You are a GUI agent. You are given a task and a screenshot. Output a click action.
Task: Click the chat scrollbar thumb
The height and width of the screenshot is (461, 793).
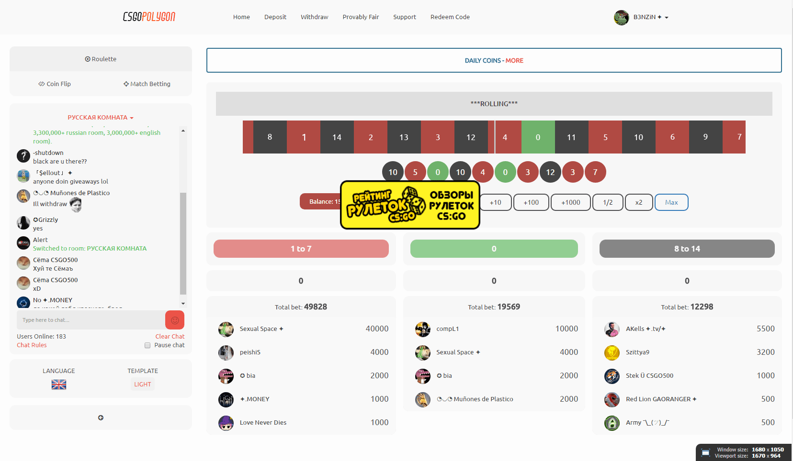pos(183,243)
